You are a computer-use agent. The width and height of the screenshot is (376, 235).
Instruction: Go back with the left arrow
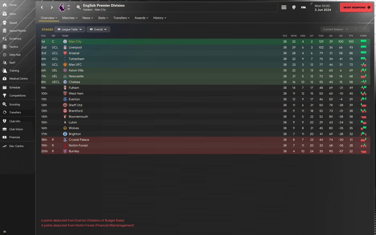(x=42, y=7)
